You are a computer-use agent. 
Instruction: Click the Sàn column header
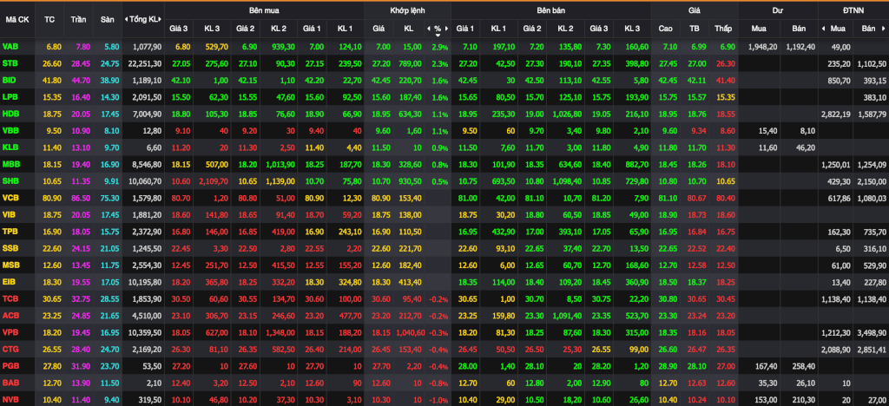pos(107,19)
